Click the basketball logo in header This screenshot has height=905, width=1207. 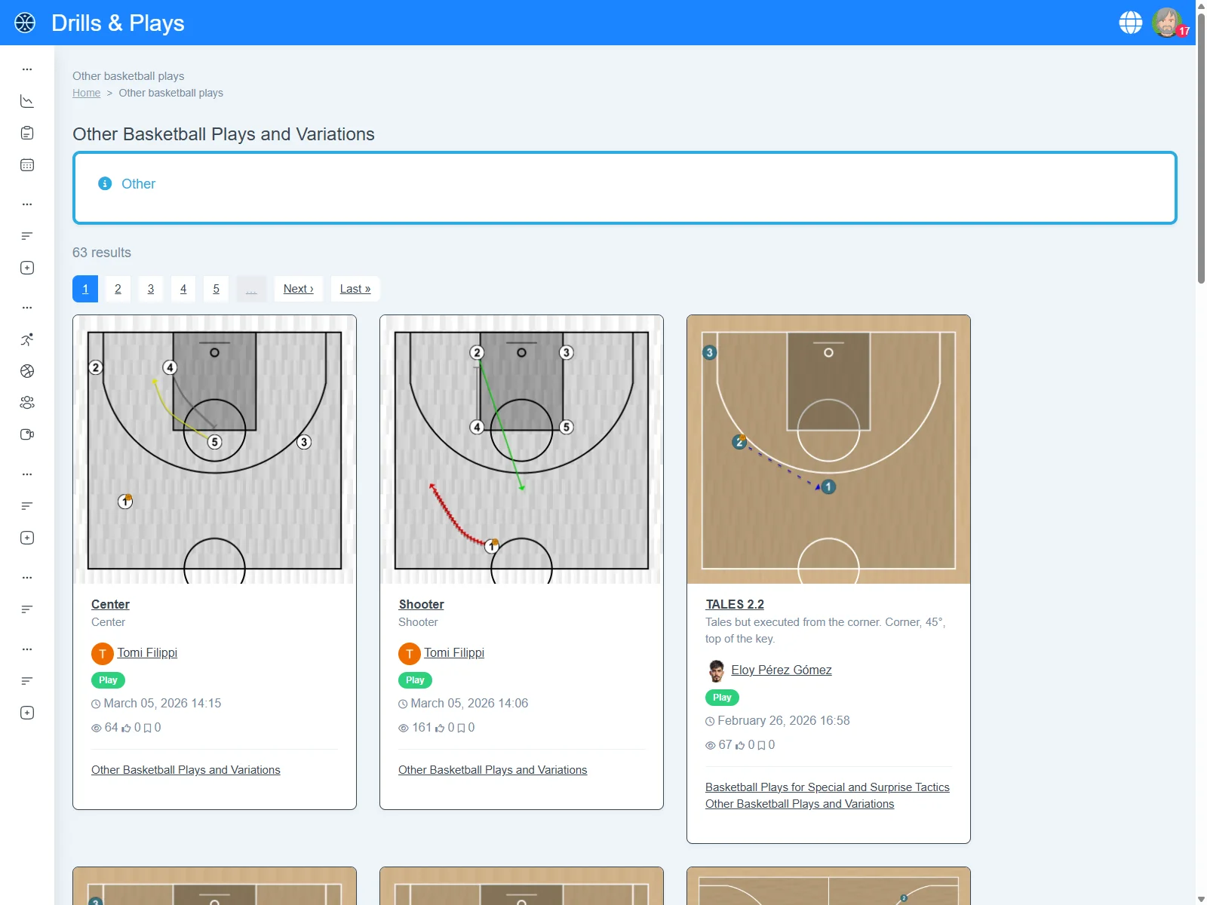[x=25, y=23]
